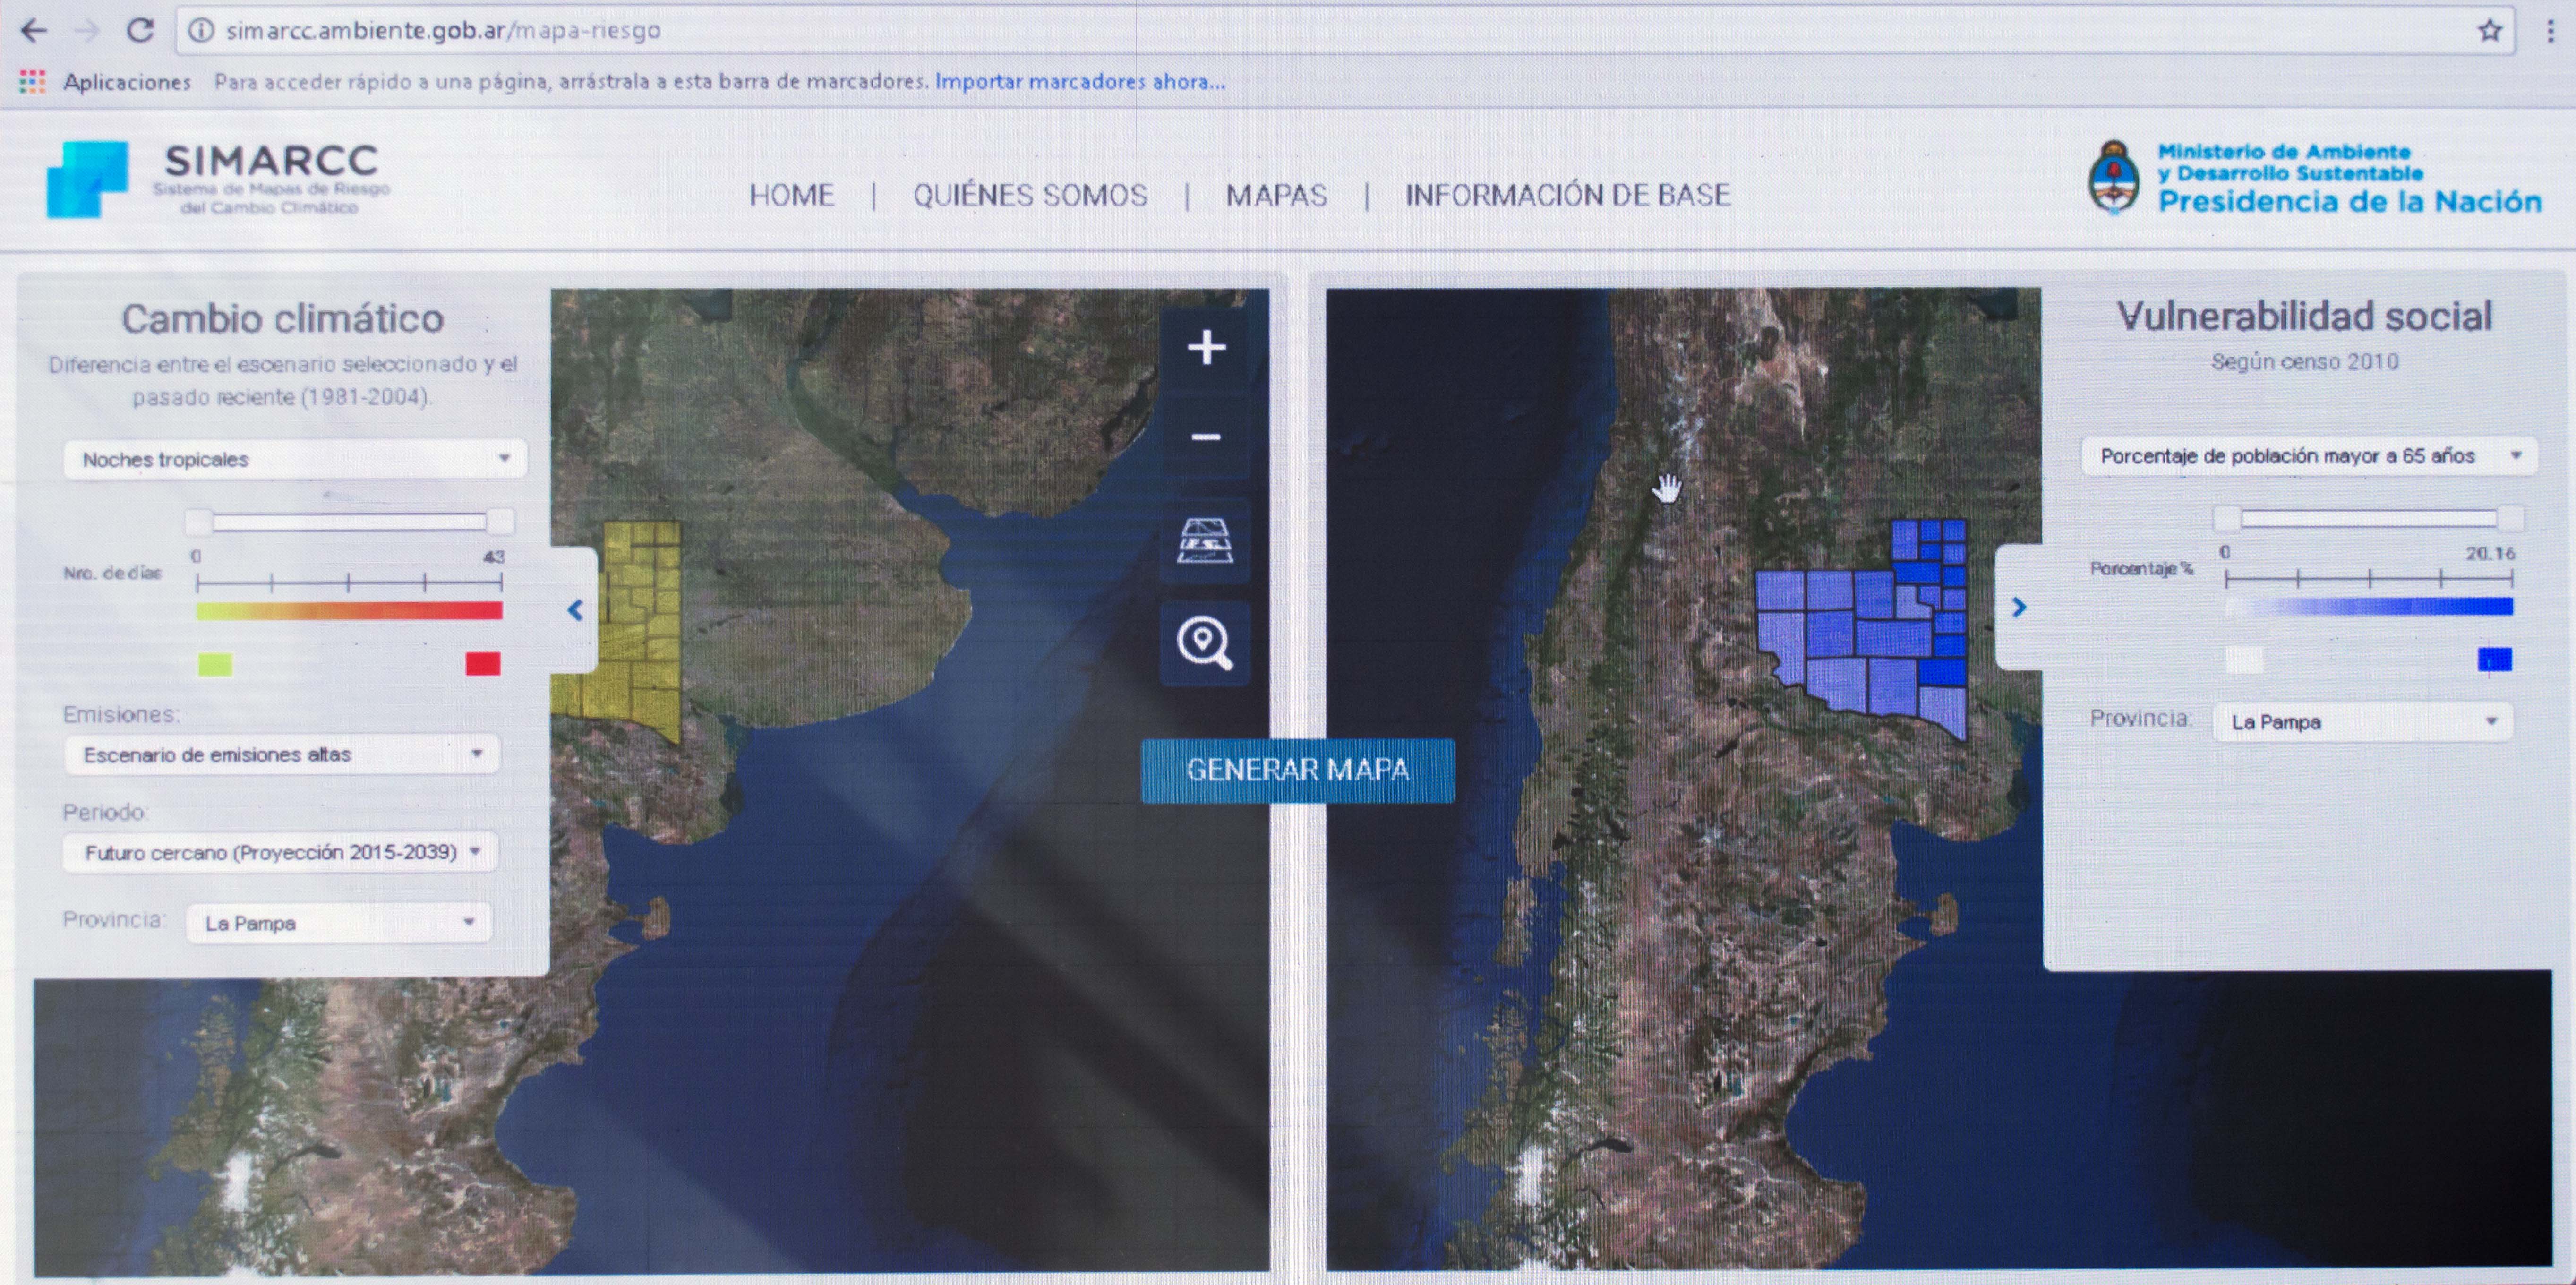This screenshot has height=1285, width=2576.
Task: Click the Aplicaciones bookmarks bar label
Action: point(127,82)
